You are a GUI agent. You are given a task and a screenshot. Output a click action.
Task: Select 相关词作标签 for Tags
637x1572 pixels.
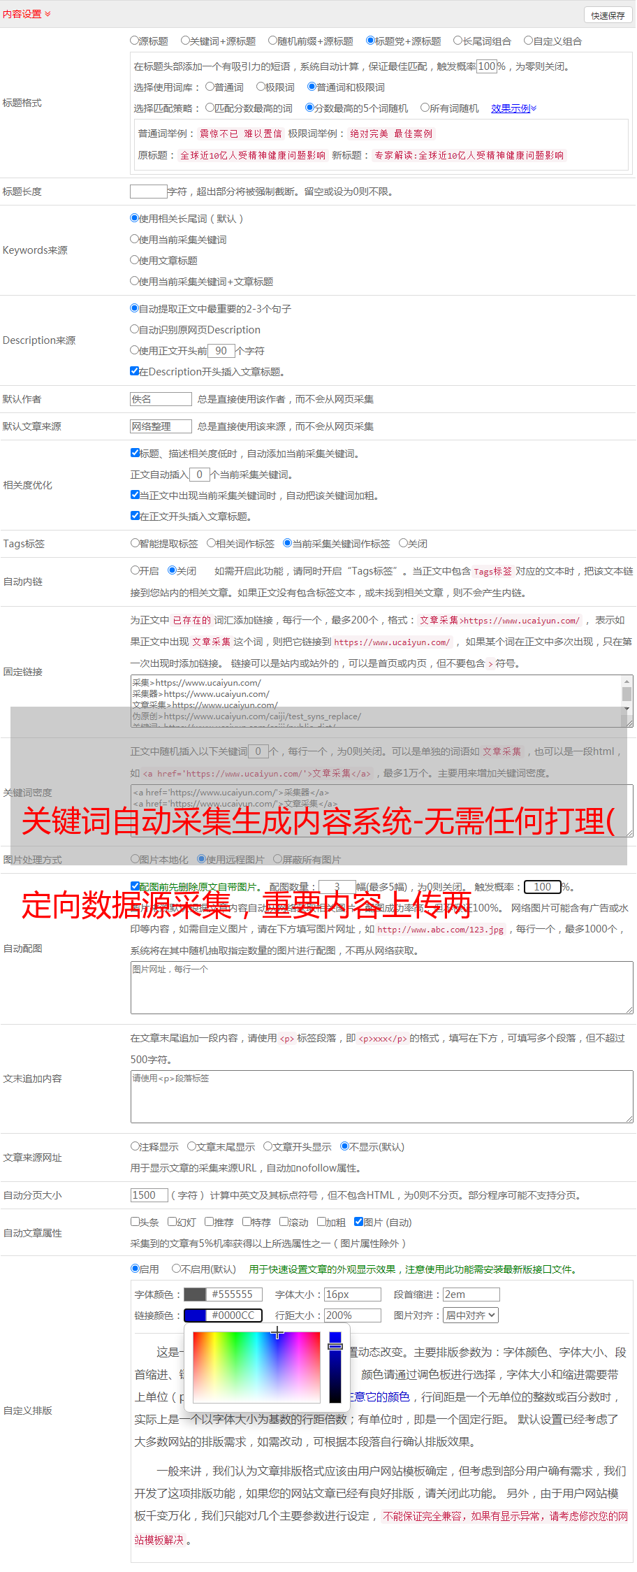click(211, 543)
